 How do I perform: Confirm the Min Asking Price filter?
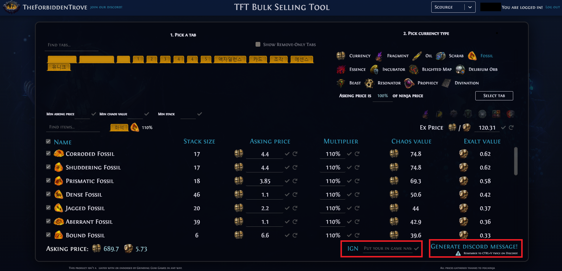[x=94, y=114]
